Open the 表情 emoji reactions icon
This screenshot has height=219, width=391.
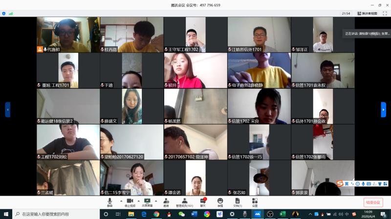point(220,201)
